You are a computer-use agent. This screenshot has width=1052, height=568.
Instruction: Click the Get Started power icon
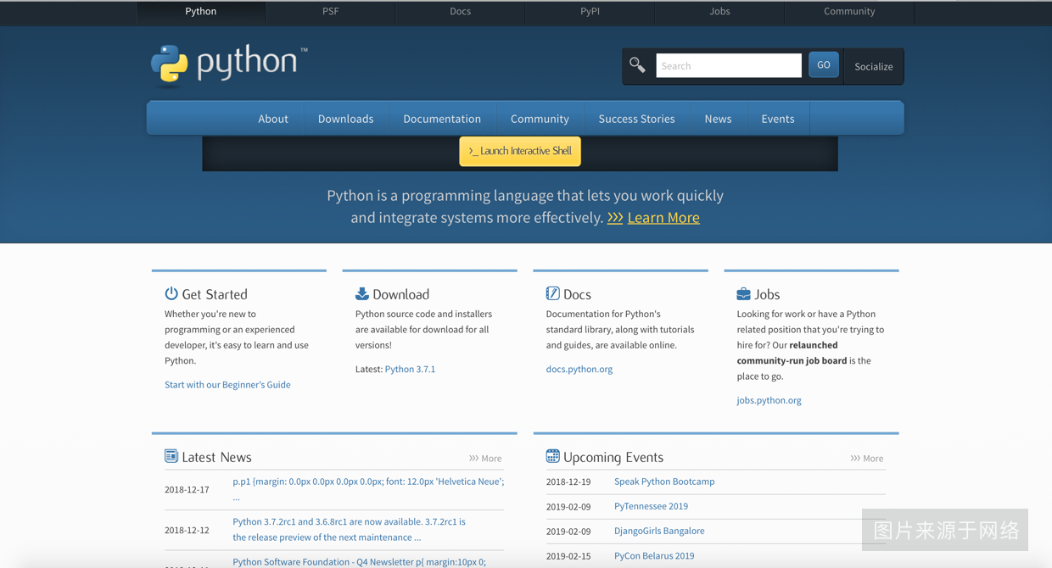(x=171, y=293)
